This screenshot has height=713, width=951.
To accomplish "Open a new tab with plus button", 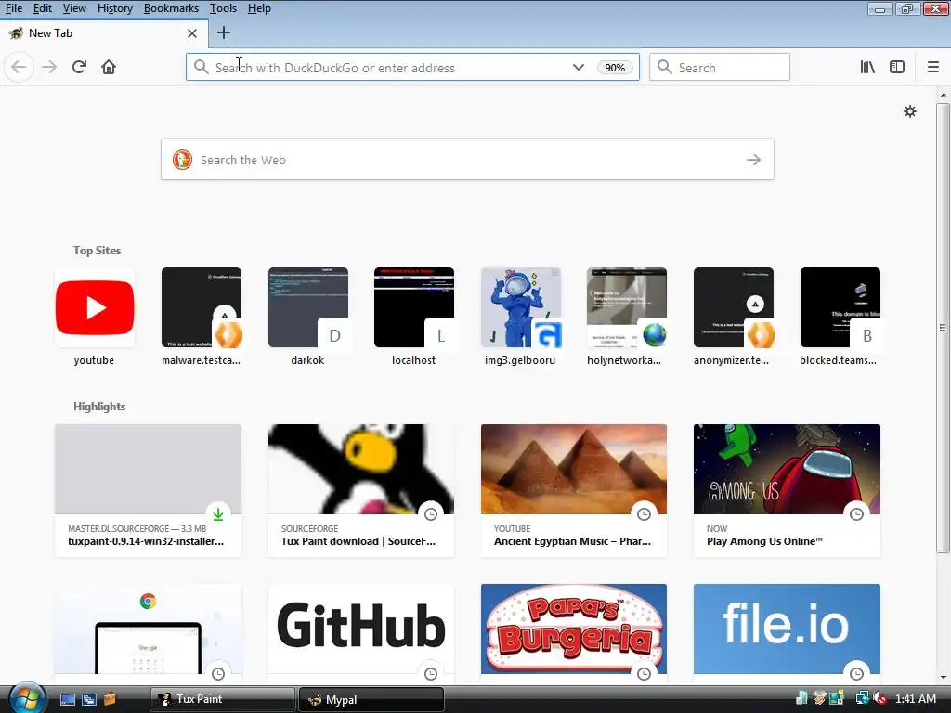I will click(223, 32).
